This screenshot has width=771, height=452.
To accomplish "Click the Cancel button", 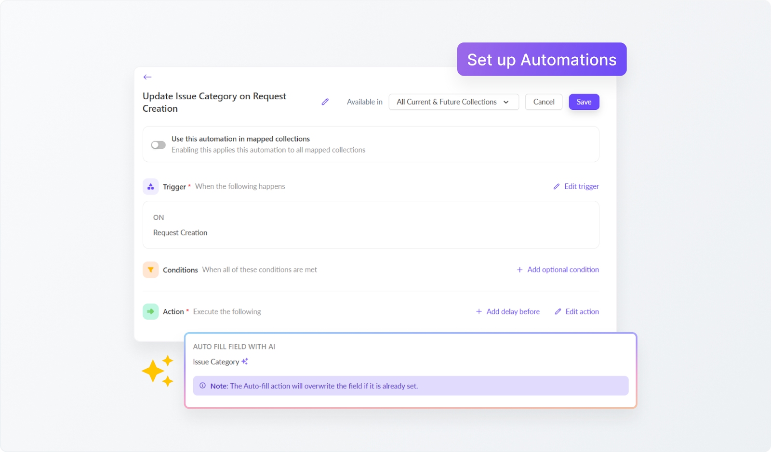I will coord(544,102).
